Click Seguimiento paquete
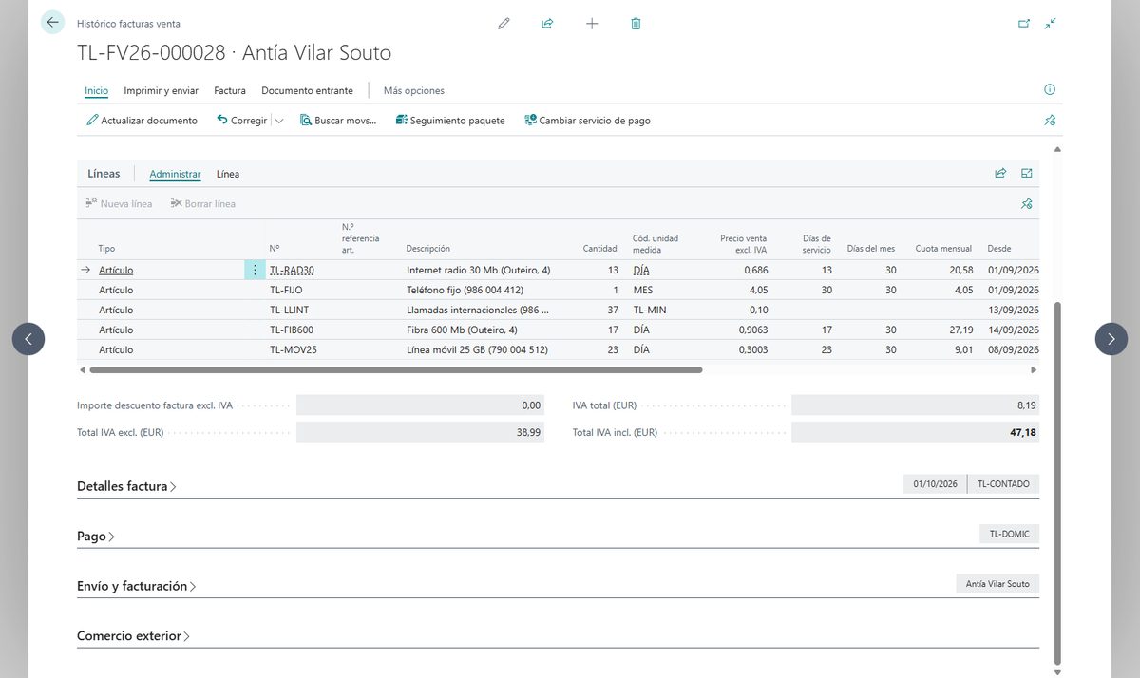 coord(450,121)
